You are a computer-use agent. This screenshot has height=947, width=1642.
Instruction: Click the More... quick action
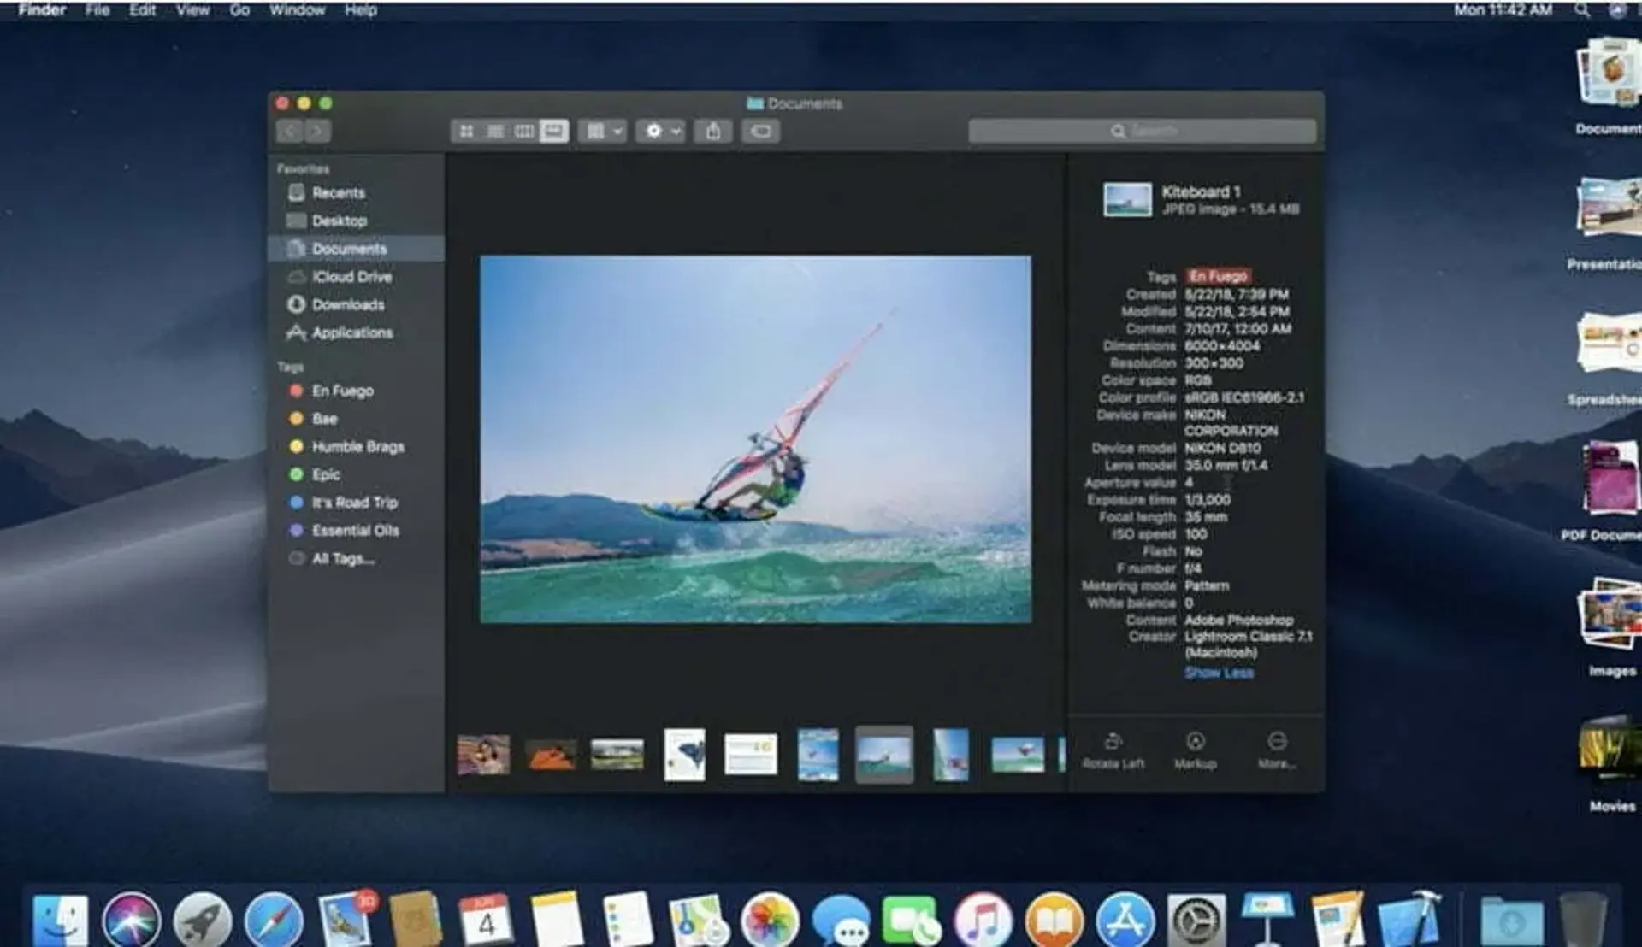[x=1277, y=750]
